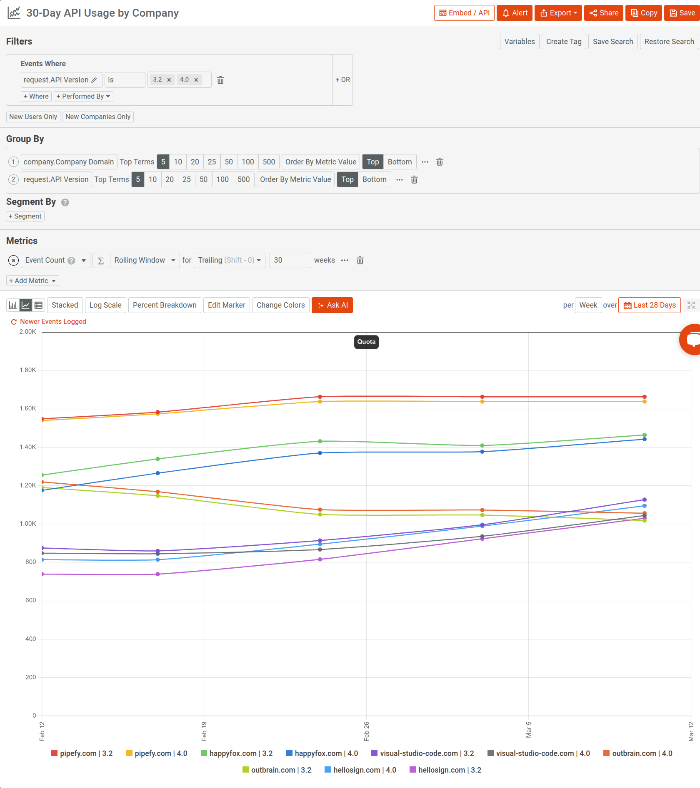
Task: Remove the 4.0 value from the filter
Action: tap(196, 80)
